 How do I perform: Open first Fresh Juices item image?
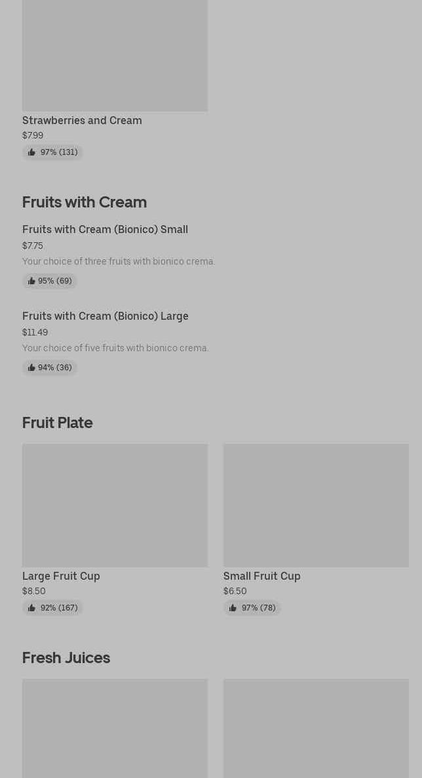115,727
